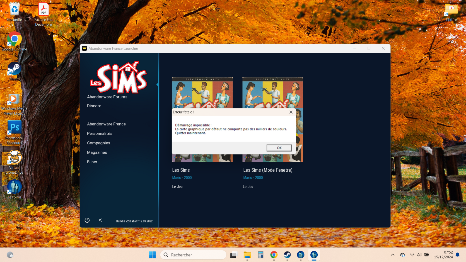Select Biiper in the sidebar
The image size is (466, 262).
point(92,162)
